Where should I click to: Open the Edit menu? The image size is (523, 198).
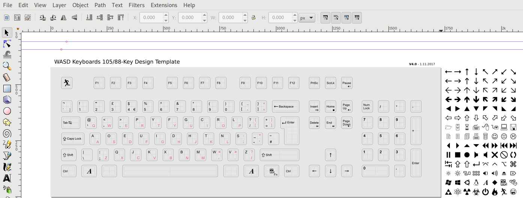coord(23,5)
